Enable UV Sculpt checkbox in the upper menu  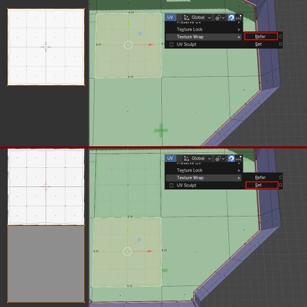(171, 44)
